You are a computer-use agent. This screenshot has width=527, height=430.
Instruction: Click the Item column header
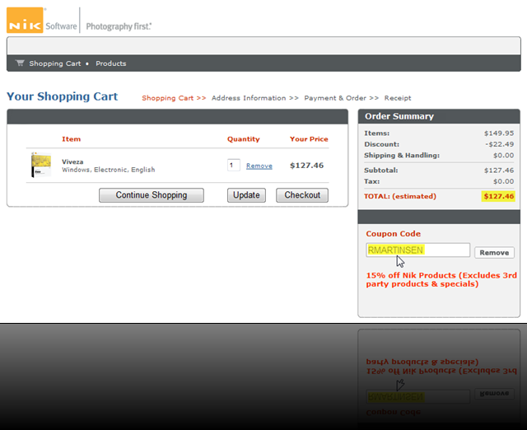(x=72, y=139)
